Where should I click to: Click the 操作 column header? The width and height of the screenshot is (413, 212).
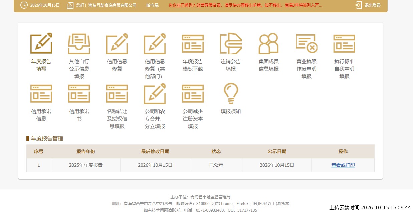coord(343,151)
